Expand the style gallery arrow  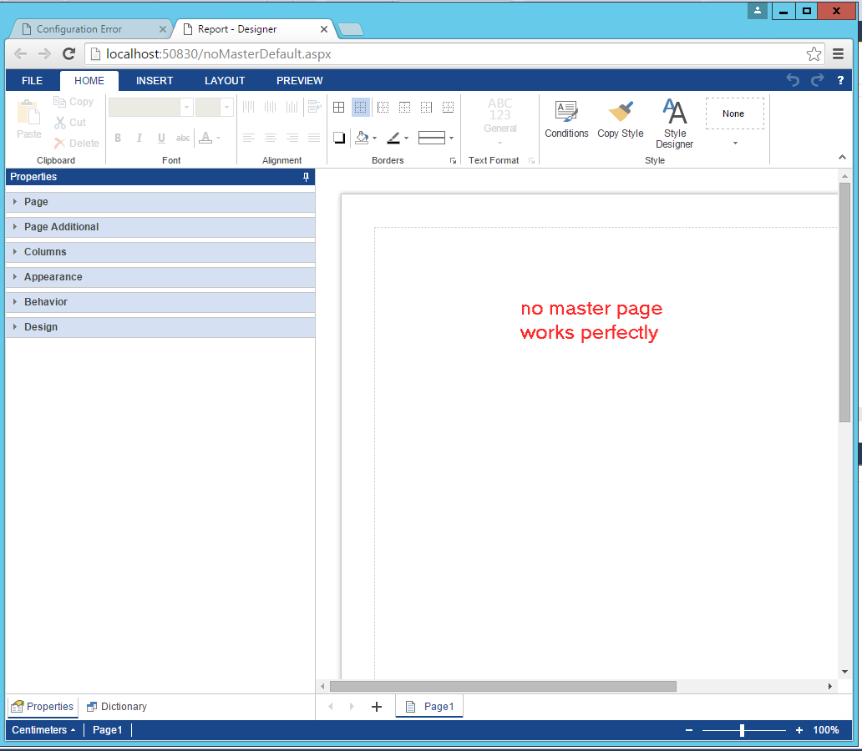tap(735, 144)
